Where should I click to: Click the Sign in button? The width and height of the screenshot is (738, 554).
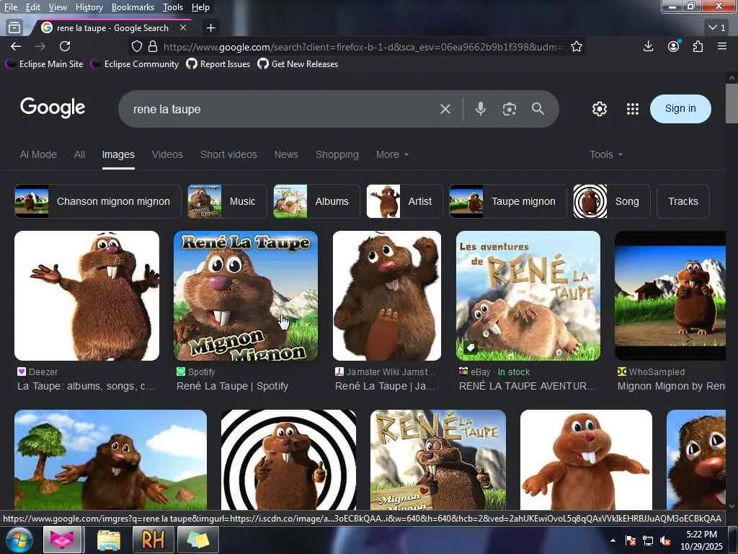(680, 109)
